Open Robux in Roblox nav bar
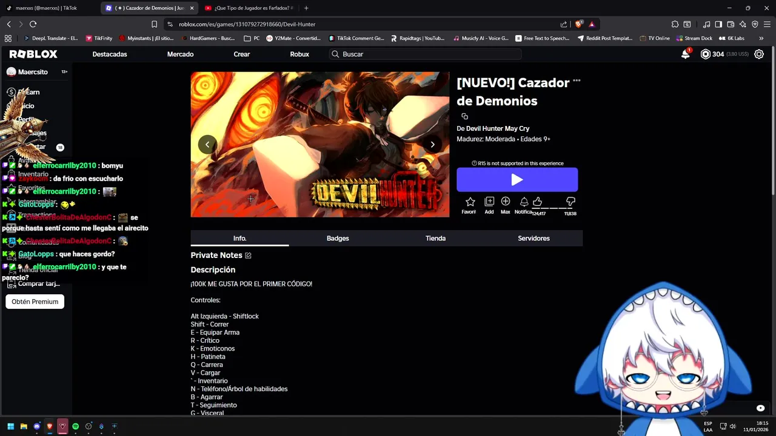The width and height of the screenshot is (776, 436). tap(299, 54)
